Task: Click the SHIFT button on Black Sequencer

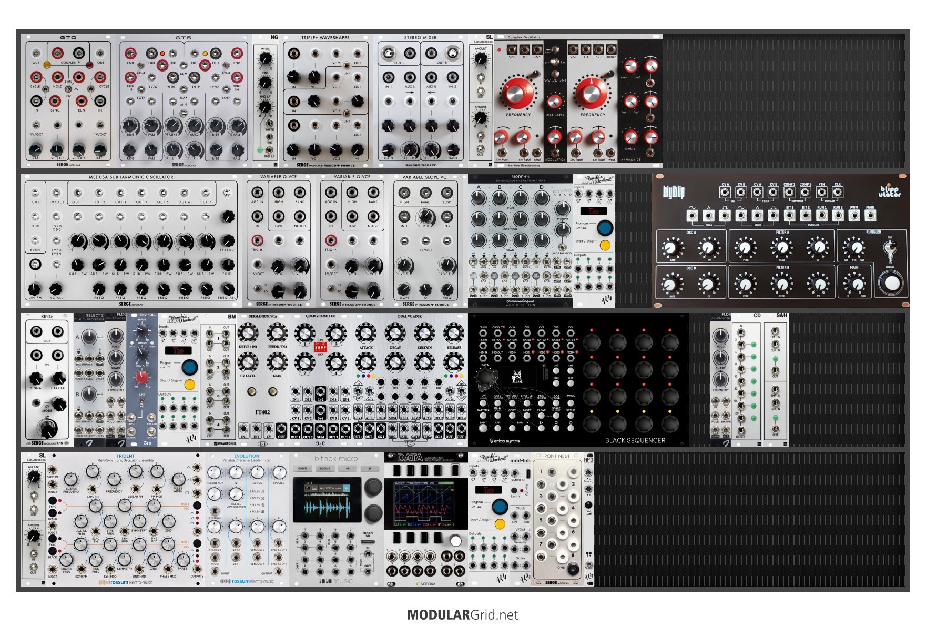Action: [x=483, y=428]
